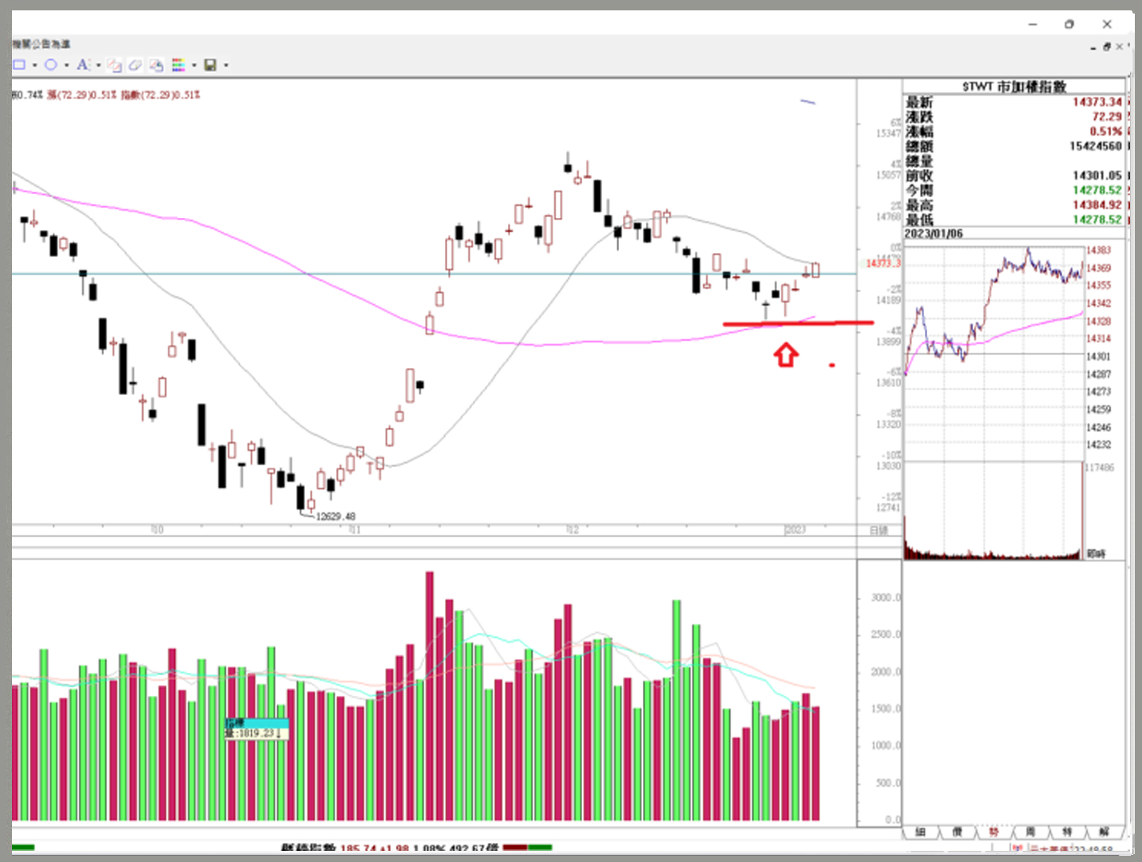Click the percent change 0.51% in quote panel
Screen dimensions: 1142x862
coord(1106,131)
